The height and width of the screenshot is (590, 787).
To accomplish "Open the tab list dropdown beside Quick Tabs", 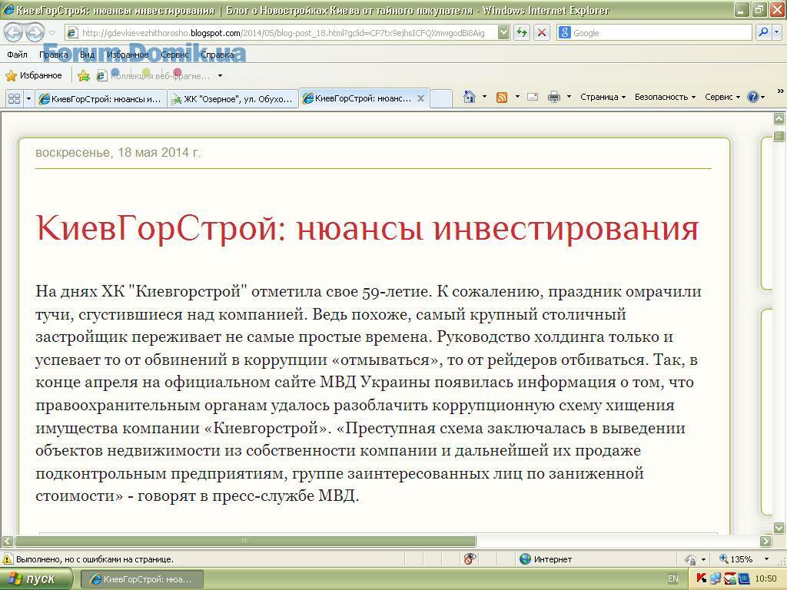I will 28,98.
